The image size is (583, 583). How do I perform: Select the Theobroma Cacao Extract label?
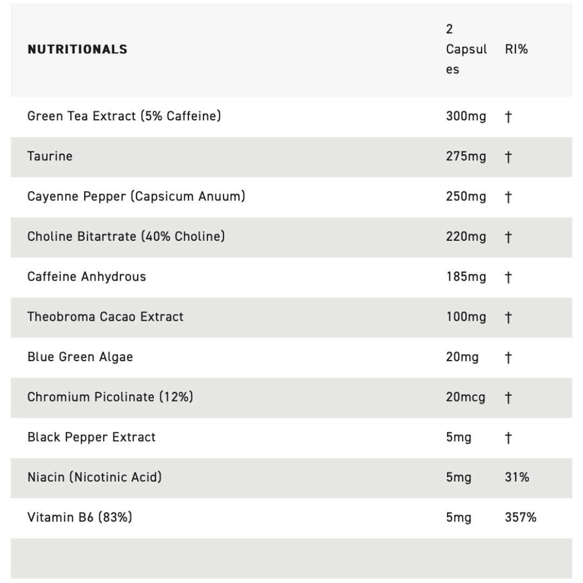tap(105, 317)
